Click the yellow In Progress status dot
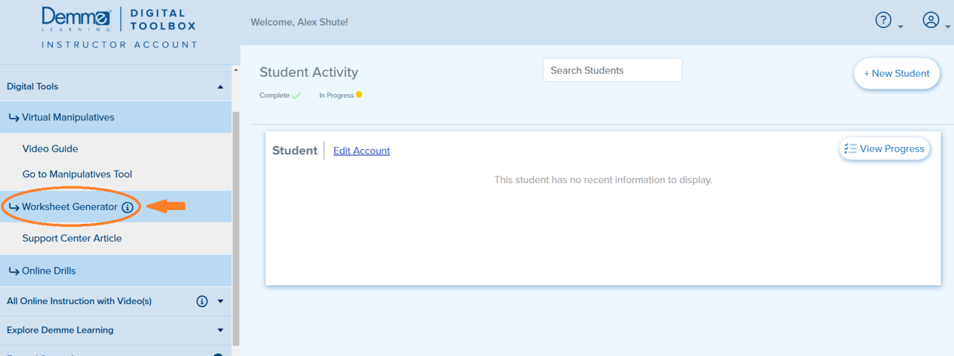 point(359,95)
